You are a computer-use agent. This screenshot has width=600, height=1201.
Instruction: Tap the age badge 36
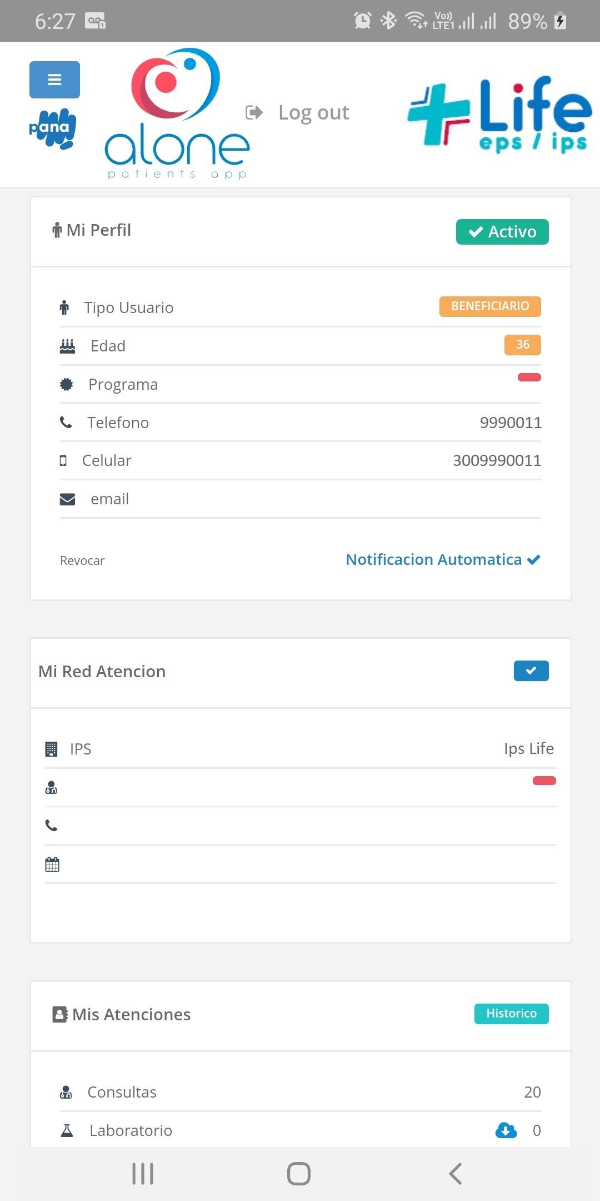(x=523, y=345)
